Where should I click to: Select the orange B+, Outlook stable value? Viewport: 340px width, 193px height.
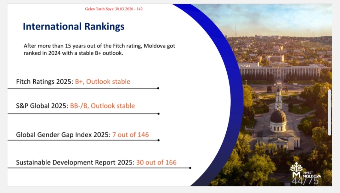coord(103,82)
